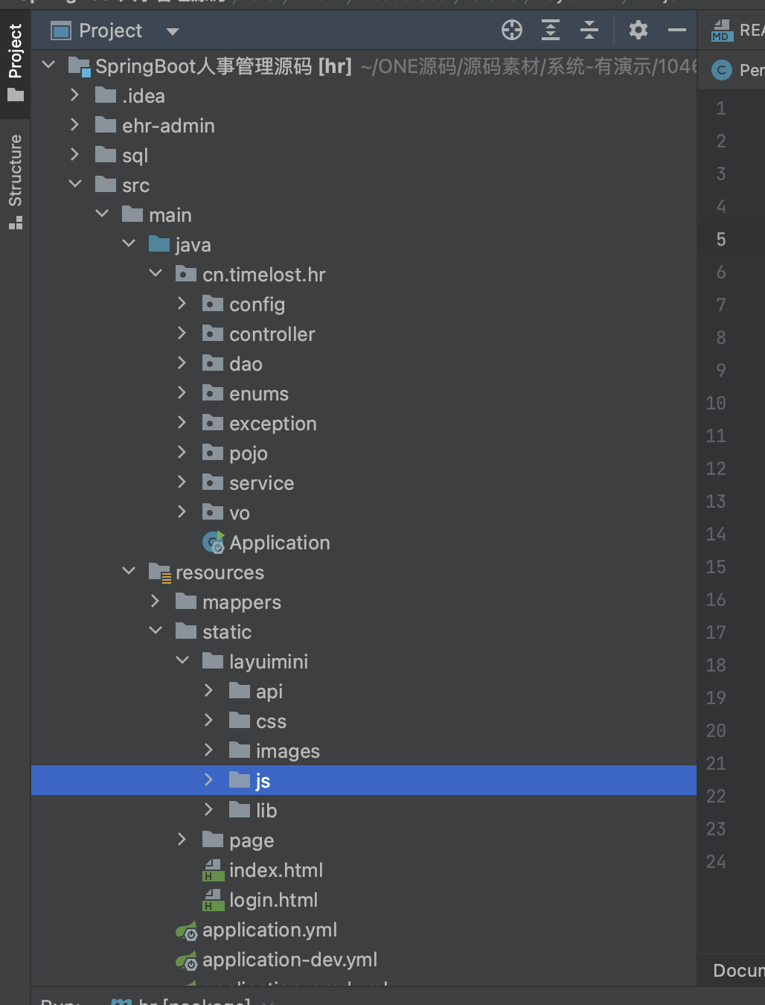The width and height of the screenshot is (765, 1005).
Task: Click the resources root folder icon
Action: [x=160, y=572]
